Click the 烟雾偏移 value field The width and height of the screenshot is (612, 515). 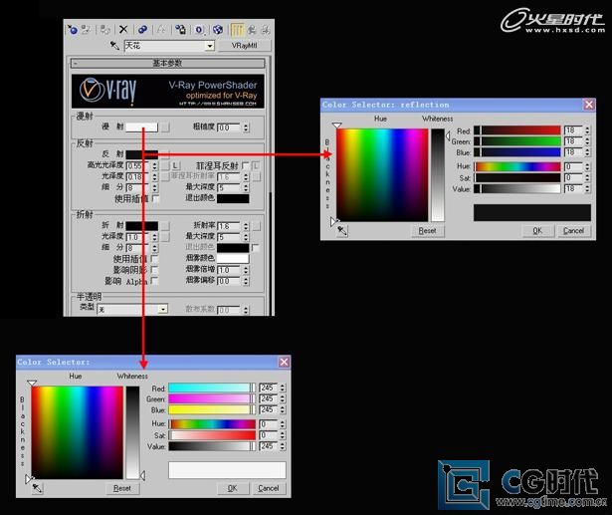point(230,281)
